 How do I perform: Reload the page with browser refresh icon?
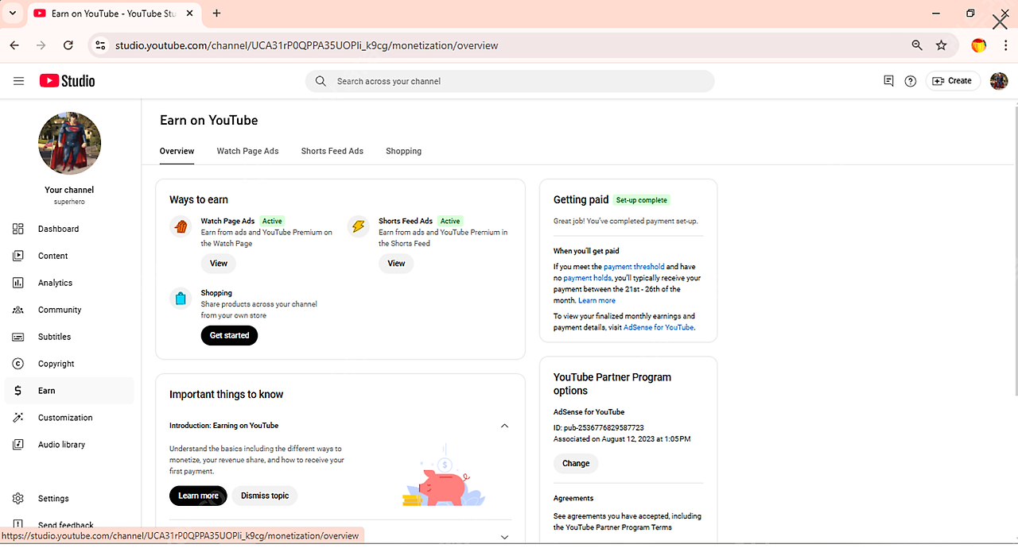[x=68, y=45]
